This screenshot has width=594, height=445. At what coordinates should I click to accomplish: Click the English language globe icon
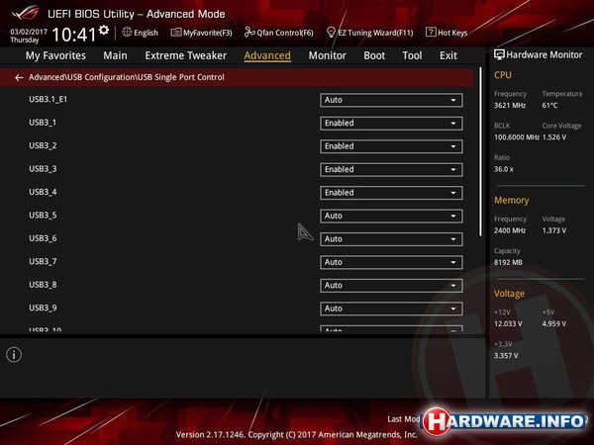127,33
